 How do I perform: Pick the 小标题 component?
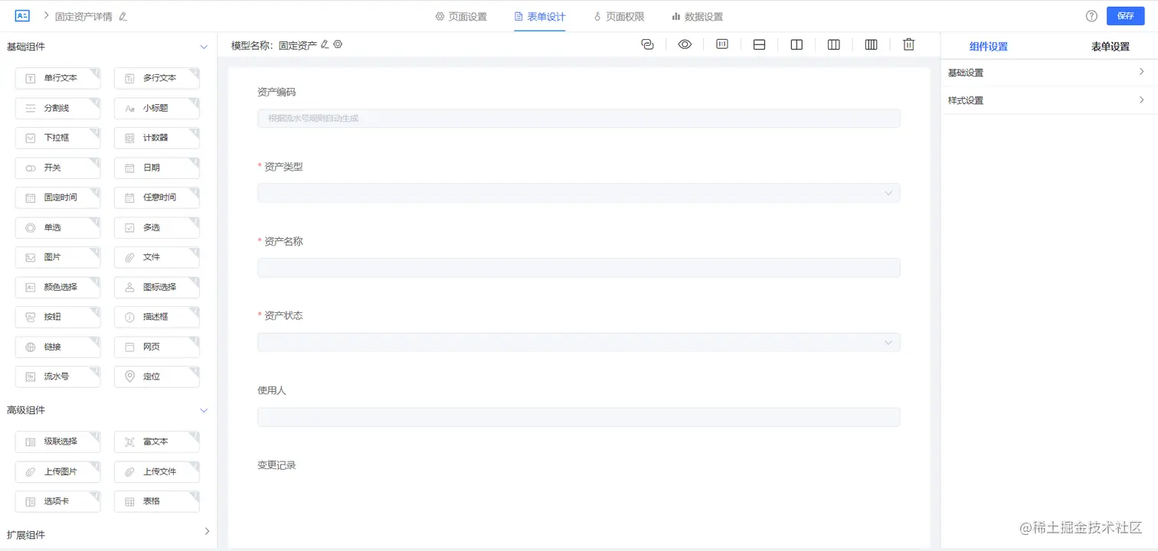[157, 108]
